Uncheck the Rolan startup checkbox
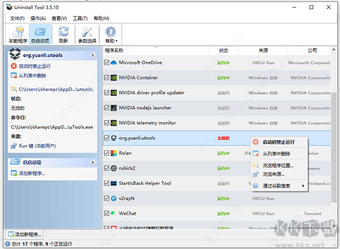Viewport: 340px width, 249px height. click(x=107, y=153)
